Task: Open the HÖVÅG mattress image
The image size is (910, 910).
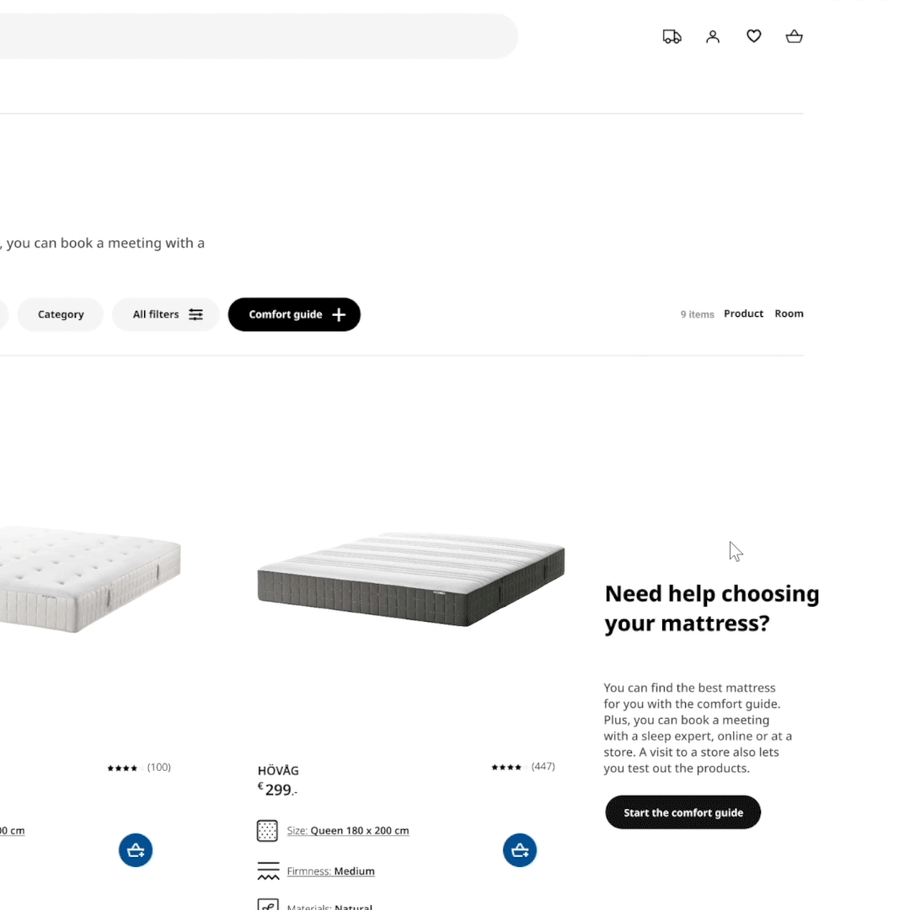Action: coord(411,579)
